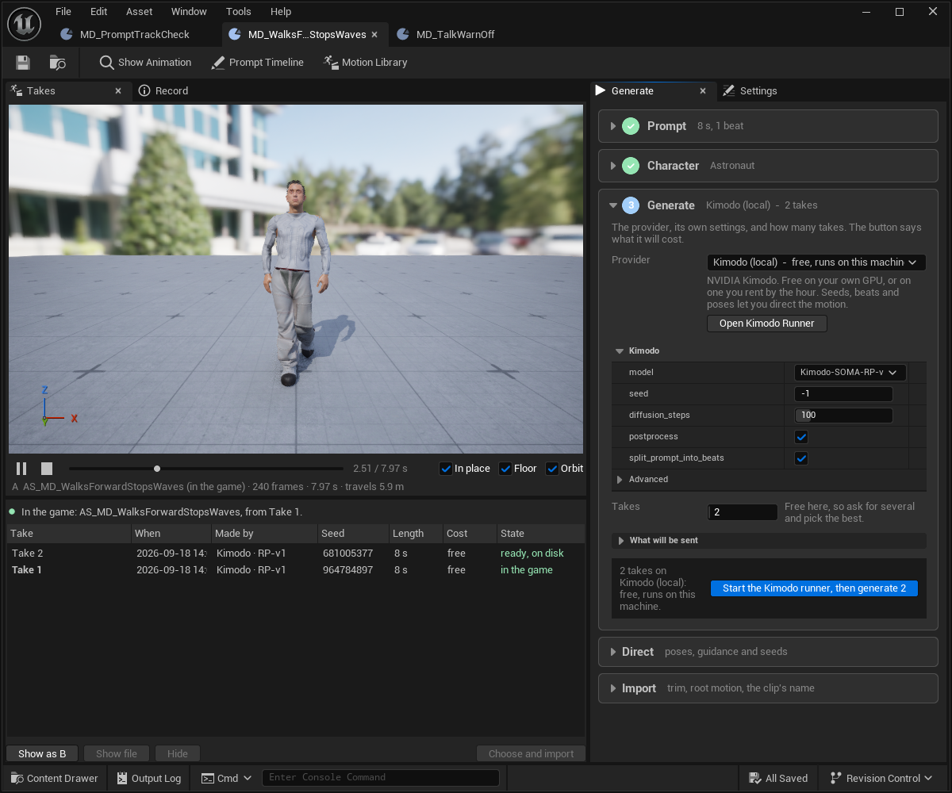Open the model dropdown Kimodo-SOMA-RP
Image resolution: width=952 pixels, height=793 pixels.
(x=850, y=372)
